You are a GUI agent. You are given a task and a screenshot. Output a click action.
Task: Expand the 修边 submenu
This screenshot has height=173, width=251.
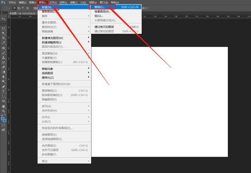(x=64, y=161)
